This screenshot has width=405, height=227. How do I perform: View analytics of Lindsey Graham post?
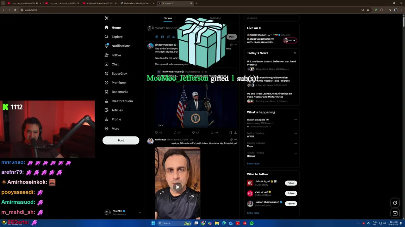point(215,133)
